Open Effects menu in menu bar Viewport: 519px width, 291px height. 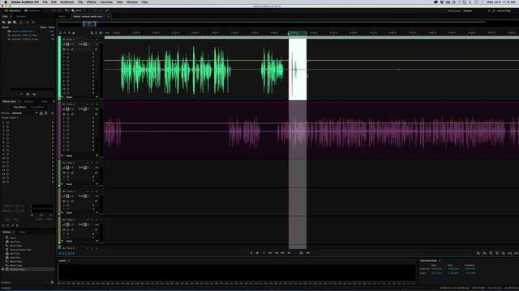[92, 2]
